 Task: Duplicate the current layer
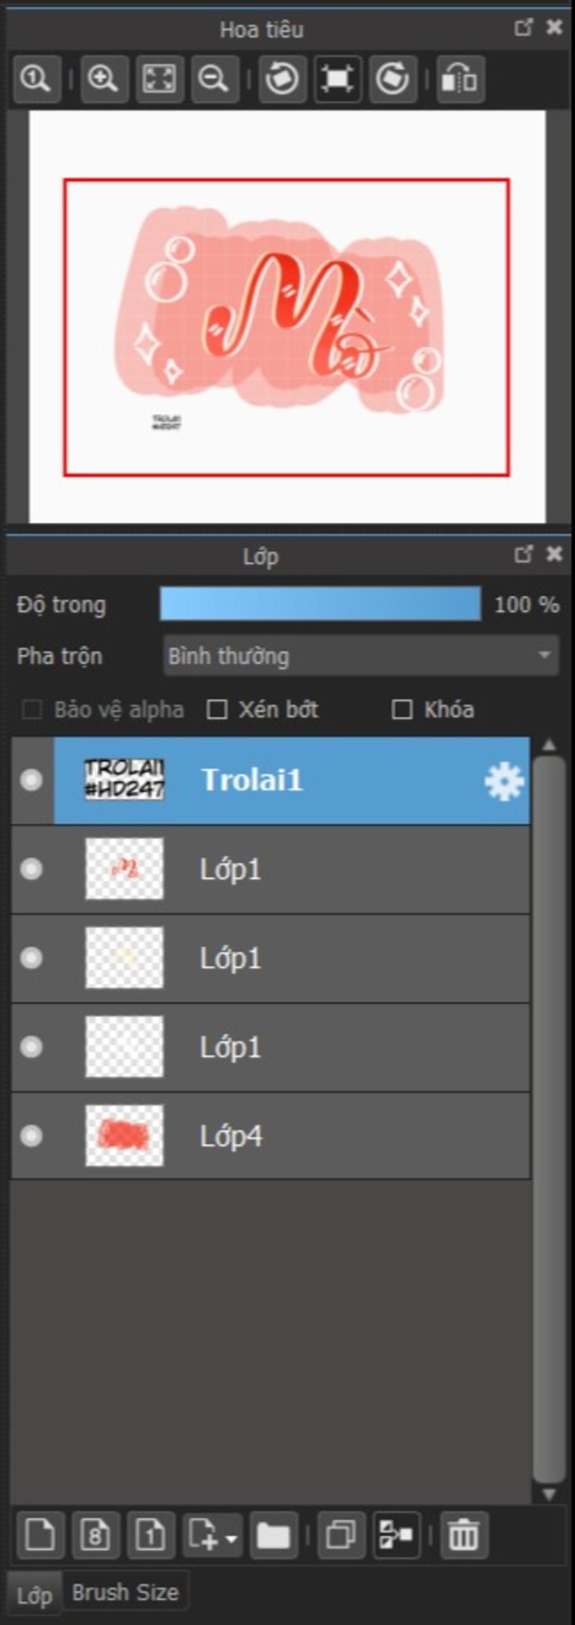[x=341, y=1535]
